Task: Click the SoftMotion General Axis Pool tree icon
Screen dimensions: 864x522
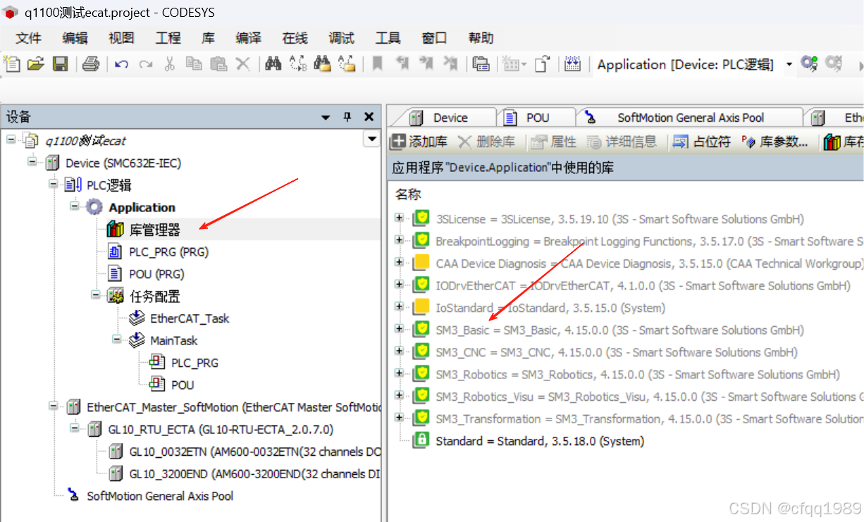Action: point(73,495)
